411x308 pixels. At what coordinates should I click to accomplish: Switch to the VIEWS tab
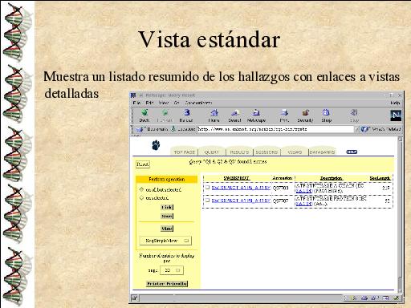[295, 152]
